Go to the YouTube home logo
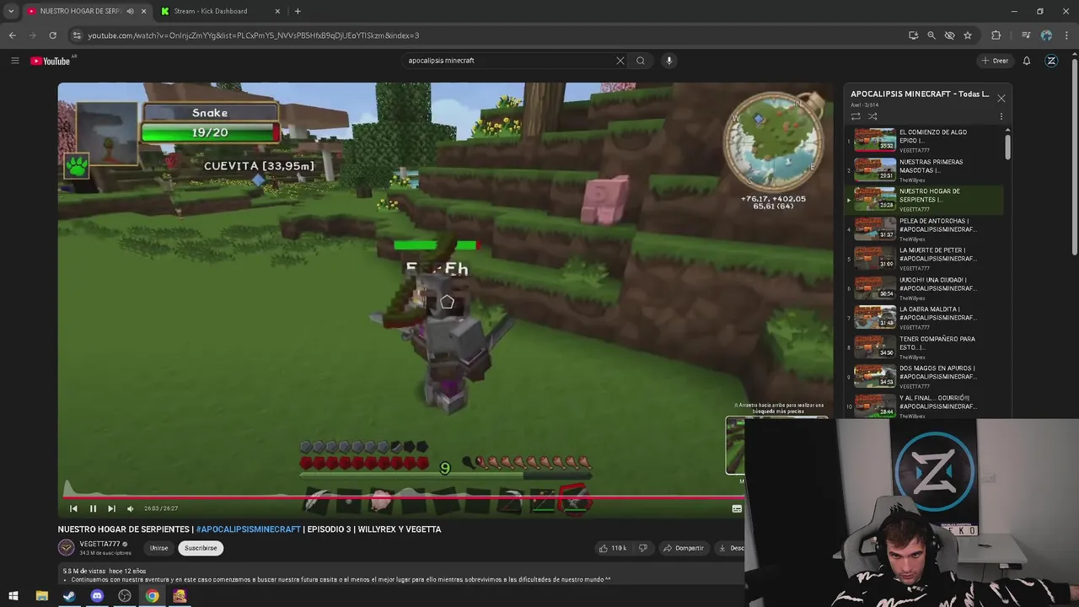 point(51,61)
